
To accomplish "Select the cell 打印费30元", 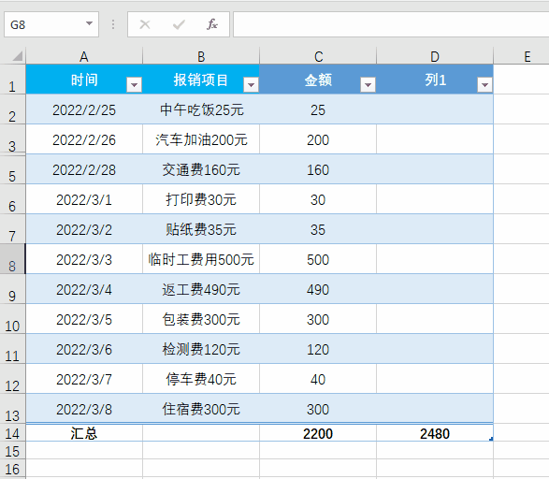I will click(201, 199).
